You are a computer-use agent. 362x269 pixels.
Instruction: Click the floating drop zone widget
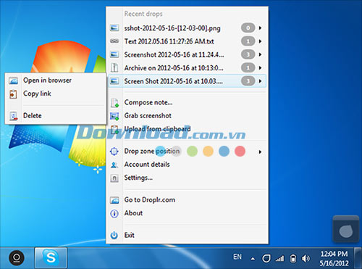(346, 229)
